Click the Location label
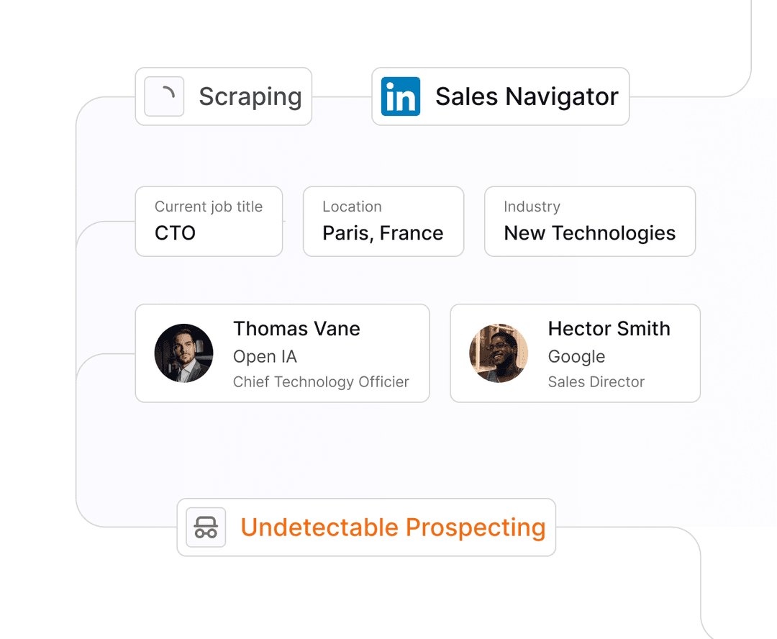The image size is (777, 639). (352, 207)
